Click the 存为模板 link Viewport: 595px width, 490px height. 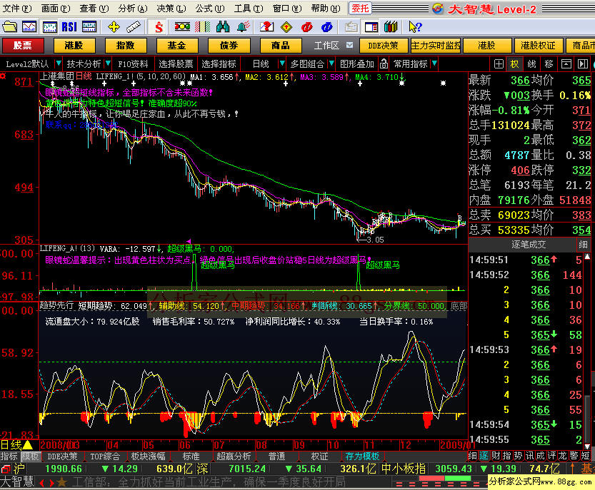pyautogui.click(x=362, y=456)
